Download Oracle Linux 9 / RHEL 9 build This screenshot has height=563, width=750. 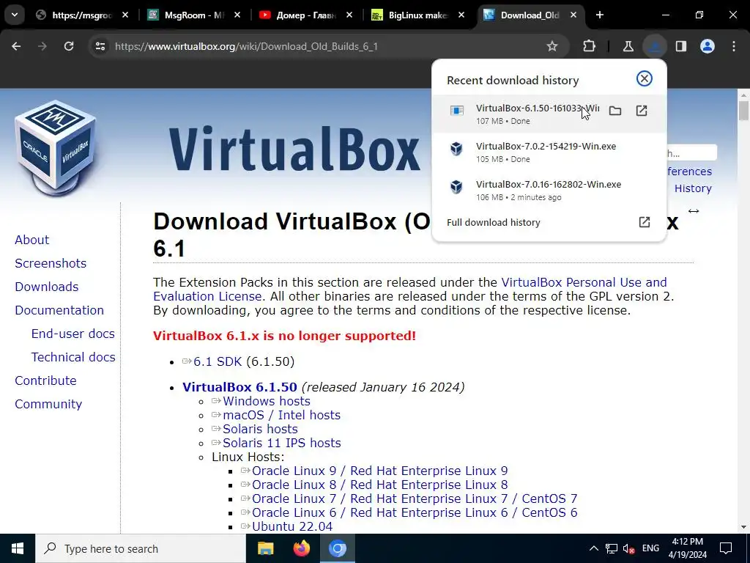pos(380,471)
